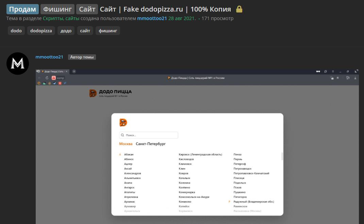
Task: Click the incognito glasses icon in the title bar
Action: (x=318, y=71)
